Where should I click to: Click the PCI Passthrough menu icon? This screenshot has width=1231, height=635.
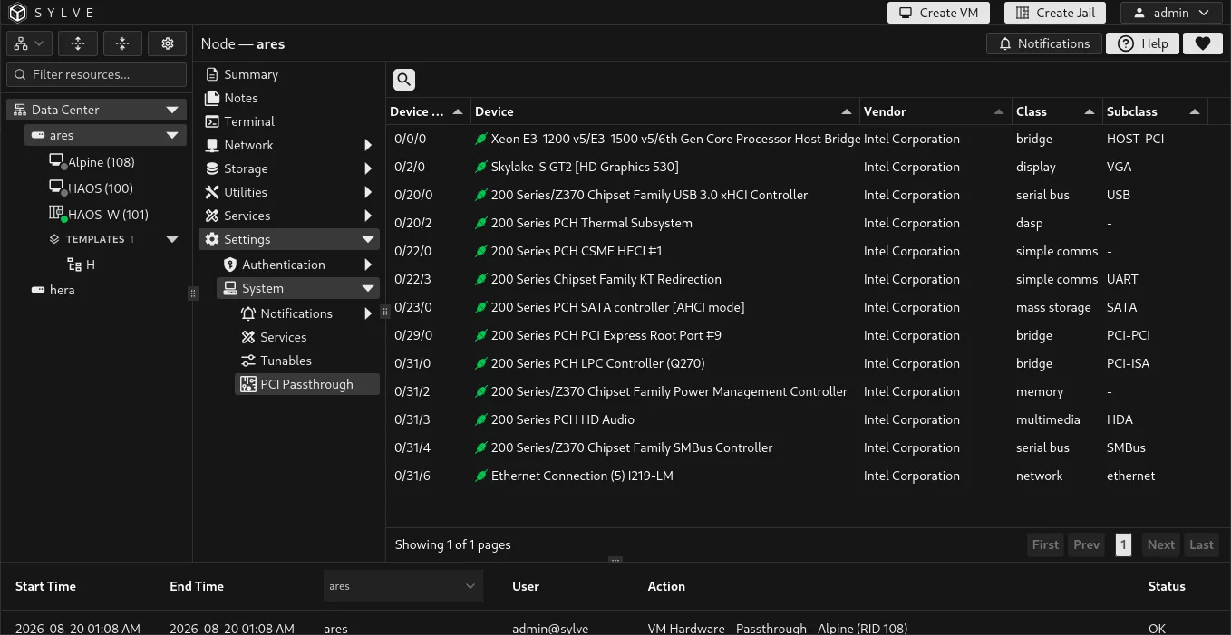point(247,384)
